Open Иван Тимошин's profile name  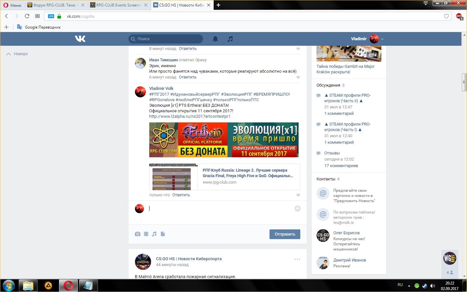163,60
